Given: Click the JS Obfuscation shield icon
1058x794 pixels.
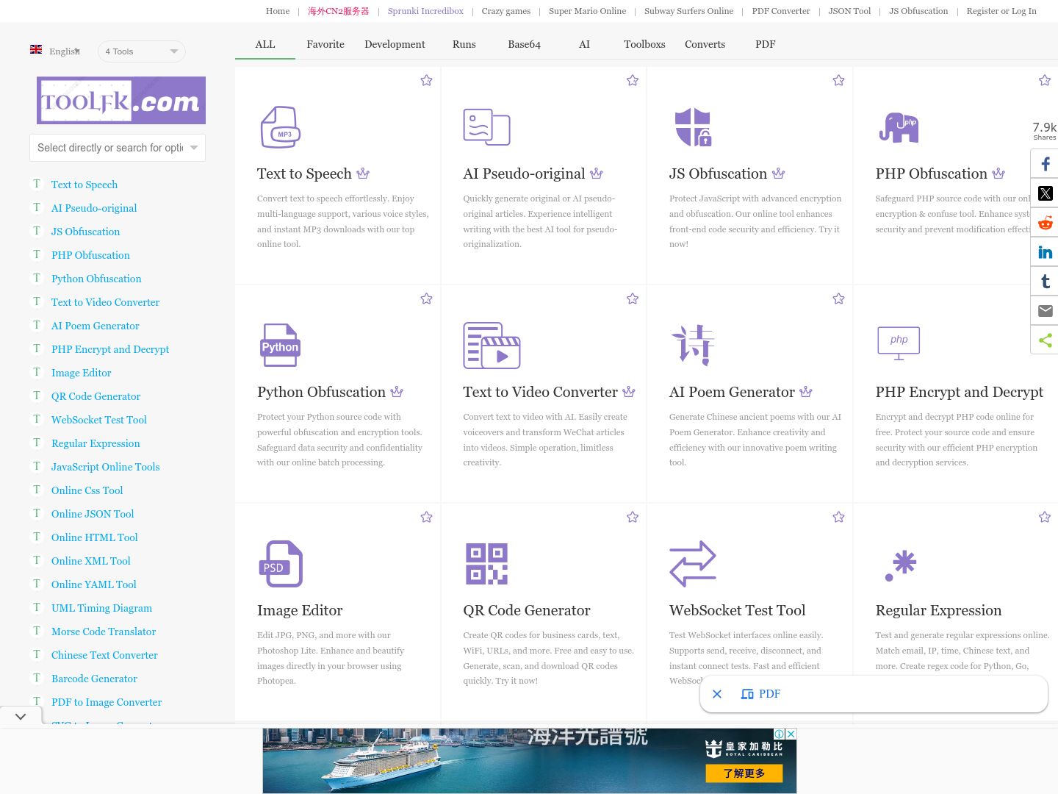Looking at the screenshot, I should click(693, 127).
